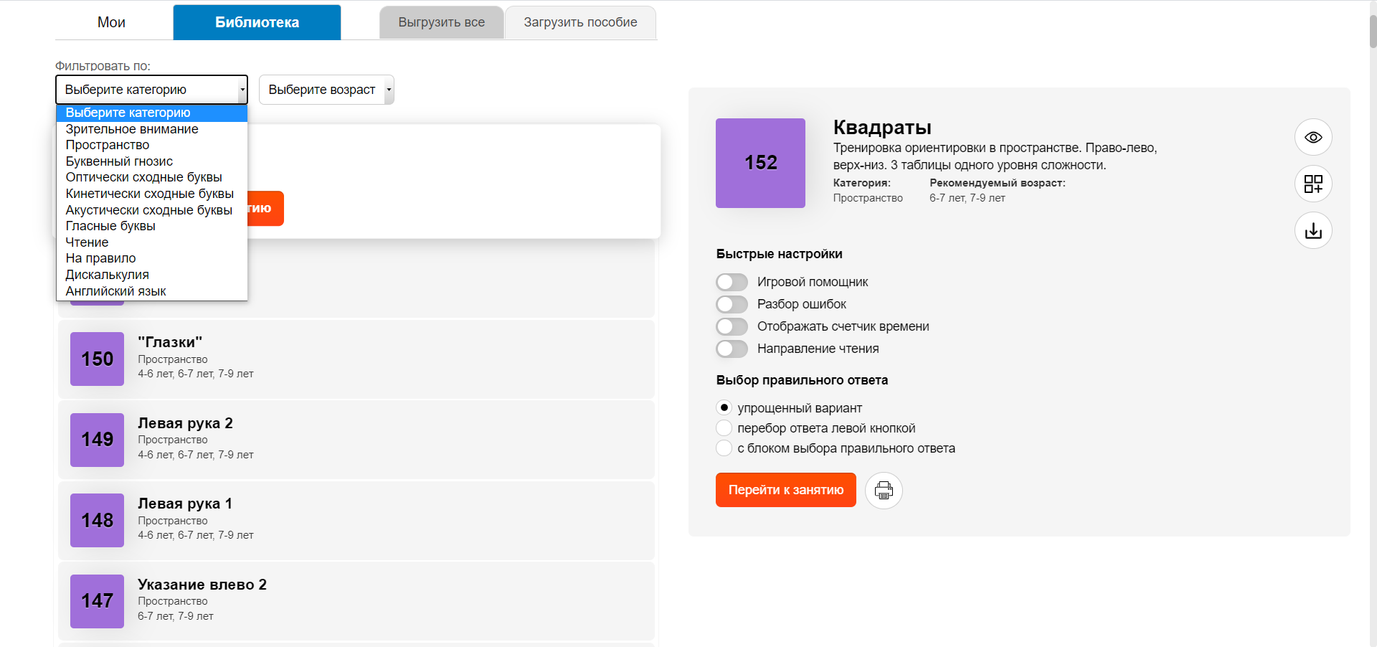Click the purple 152 Квадраты thumbnail
Viewport: 1377px width, 647px height.
[760, 163]
